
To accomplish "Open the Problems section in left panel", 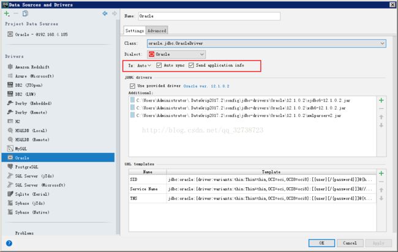I will (x=24, y=233).
